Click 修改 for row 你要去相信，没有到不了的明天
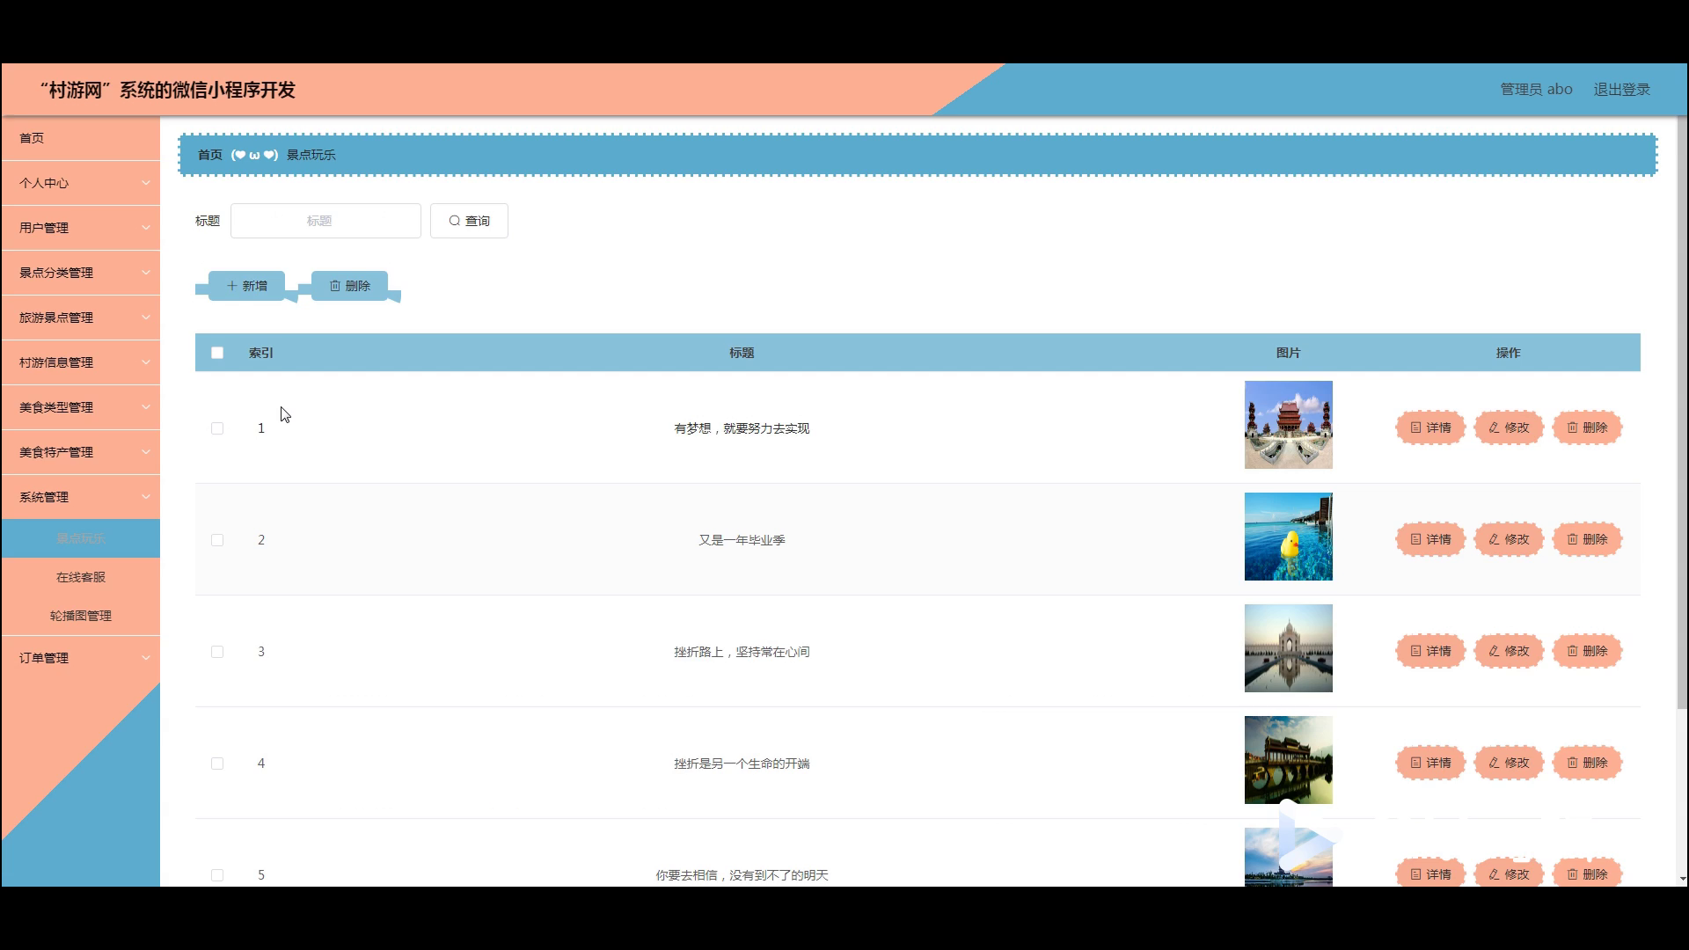This screenshot has width=1689, height=950. (1509, 873)
